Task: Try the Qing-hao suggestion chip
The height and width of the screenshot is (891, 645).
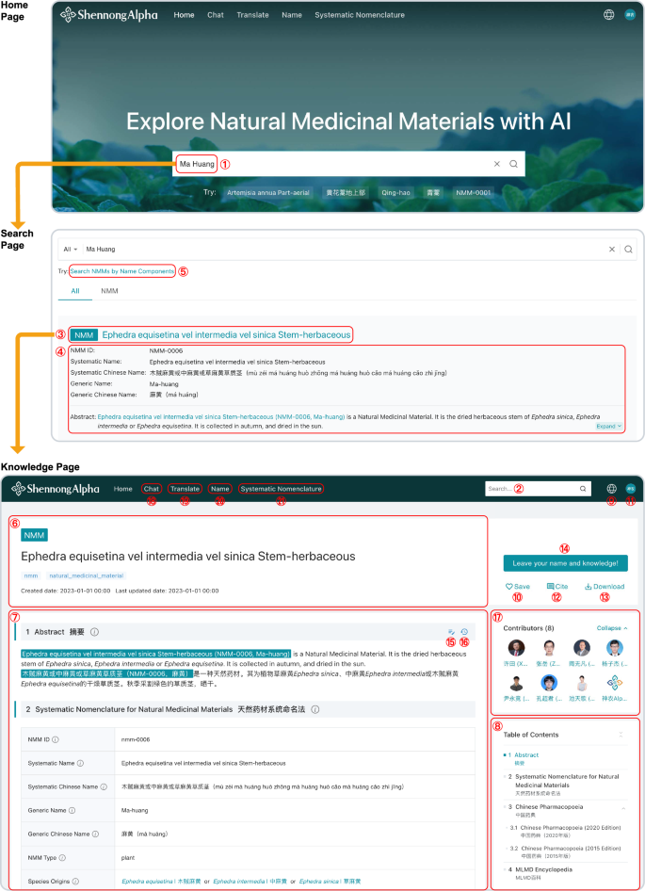Action: [395, 193]
